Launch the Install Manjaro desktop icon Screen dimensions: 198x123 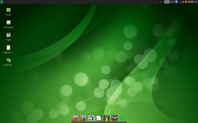(8, 60)
